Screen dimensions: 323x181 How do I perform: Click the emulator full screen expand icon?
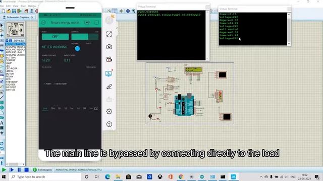109,34
